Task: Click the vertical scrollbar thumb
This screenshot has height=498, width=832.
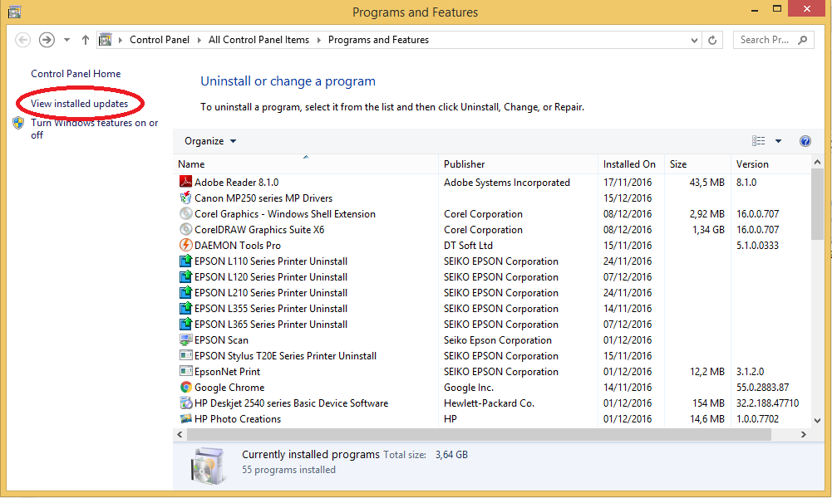Action: tap(817, 204)
